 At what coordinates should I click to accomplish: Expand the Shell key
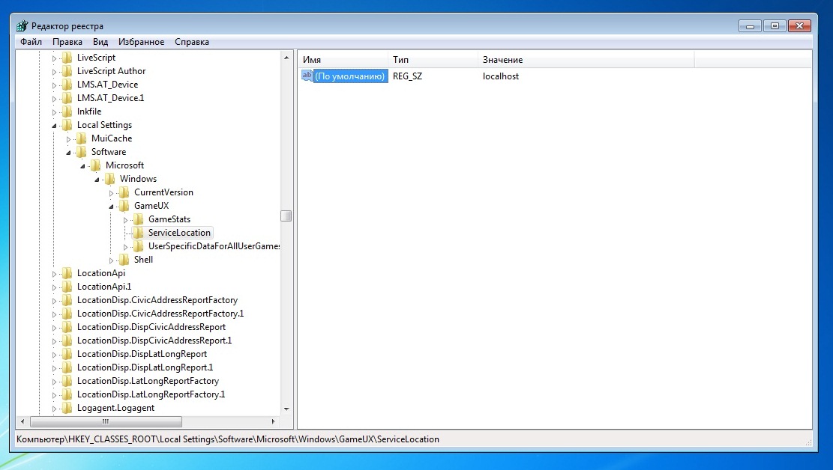click(x=112, y=260)
